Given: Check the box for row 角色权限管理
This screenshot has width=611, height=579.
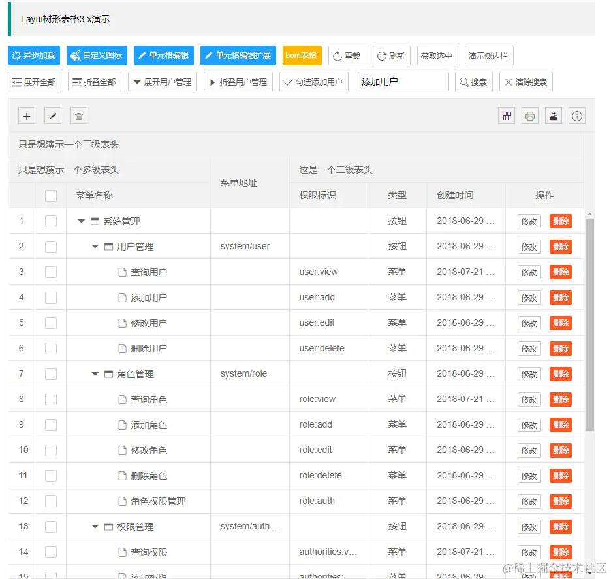Looking at the screenshot, I should click(x=51, y=501).
